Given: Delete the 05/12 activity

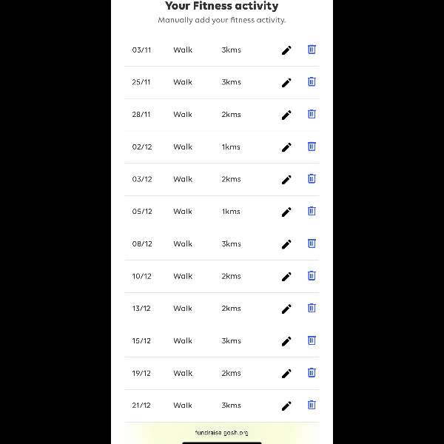Looking at the screenshot, I should coord(312,211).
